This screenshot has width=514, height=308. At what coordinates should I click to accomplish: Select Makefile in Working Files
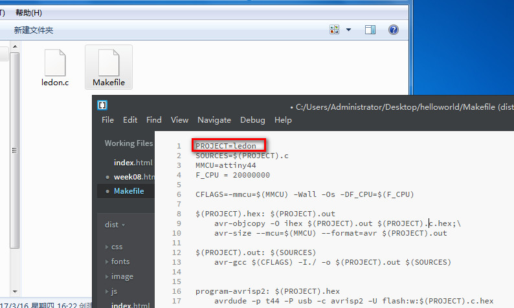click(x=129, y=191)
